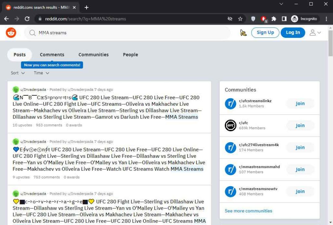Screen dimensions: 333x225
Task: Click the vertical scrollbar thumb
Action: 330,43
